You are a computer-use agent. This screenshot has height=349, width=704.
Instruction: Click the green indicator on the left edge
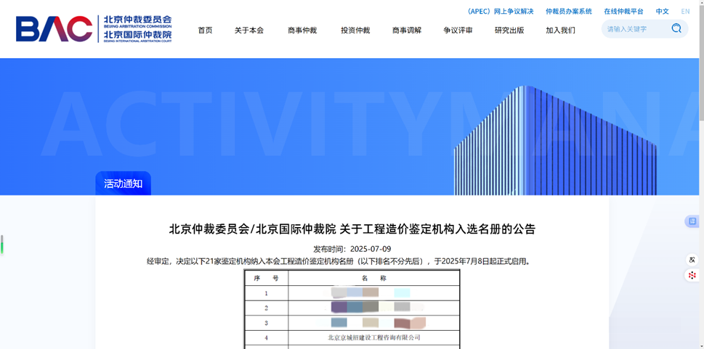pos(1,245)
